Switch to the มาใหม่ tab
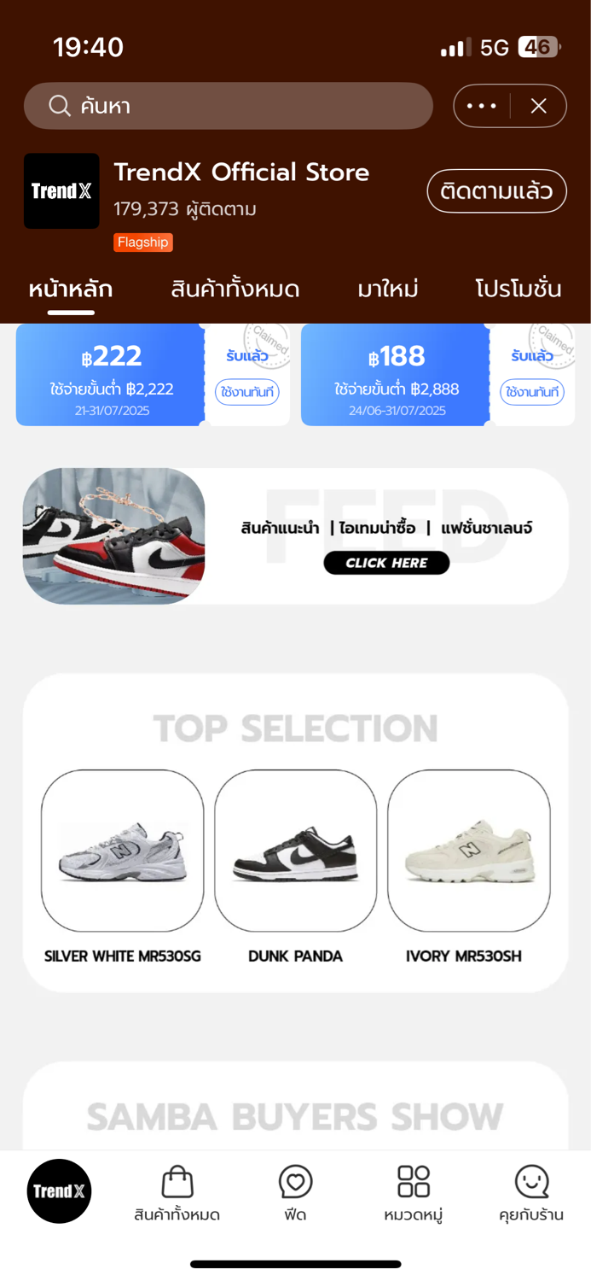This screenshot has width=591, height=1281. point(388,290)
